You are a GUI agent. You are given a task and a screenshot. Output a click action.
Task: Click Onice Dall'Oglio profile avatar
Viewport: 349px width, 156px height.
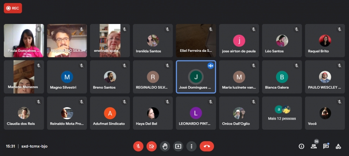pyautogui.click(x=239, y=113)
